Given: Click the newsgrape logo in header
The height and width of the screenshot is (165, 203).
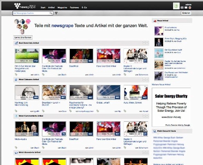Looking at the screenshot, I should click(x=25, y=6).
